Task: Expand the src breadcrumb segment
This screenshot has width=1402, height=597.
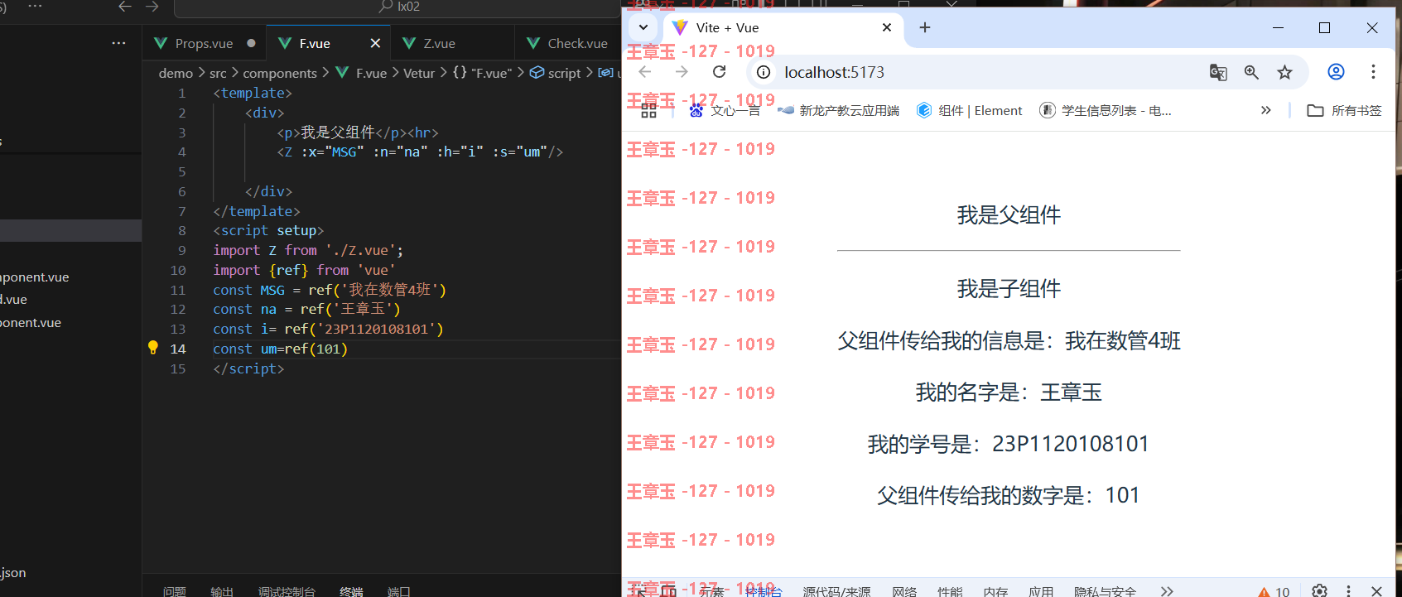Action: click(x=218, y=73)
